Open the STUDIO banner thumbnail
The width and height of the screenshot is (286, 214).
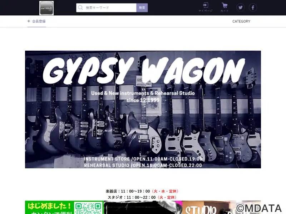pos(222,208)
